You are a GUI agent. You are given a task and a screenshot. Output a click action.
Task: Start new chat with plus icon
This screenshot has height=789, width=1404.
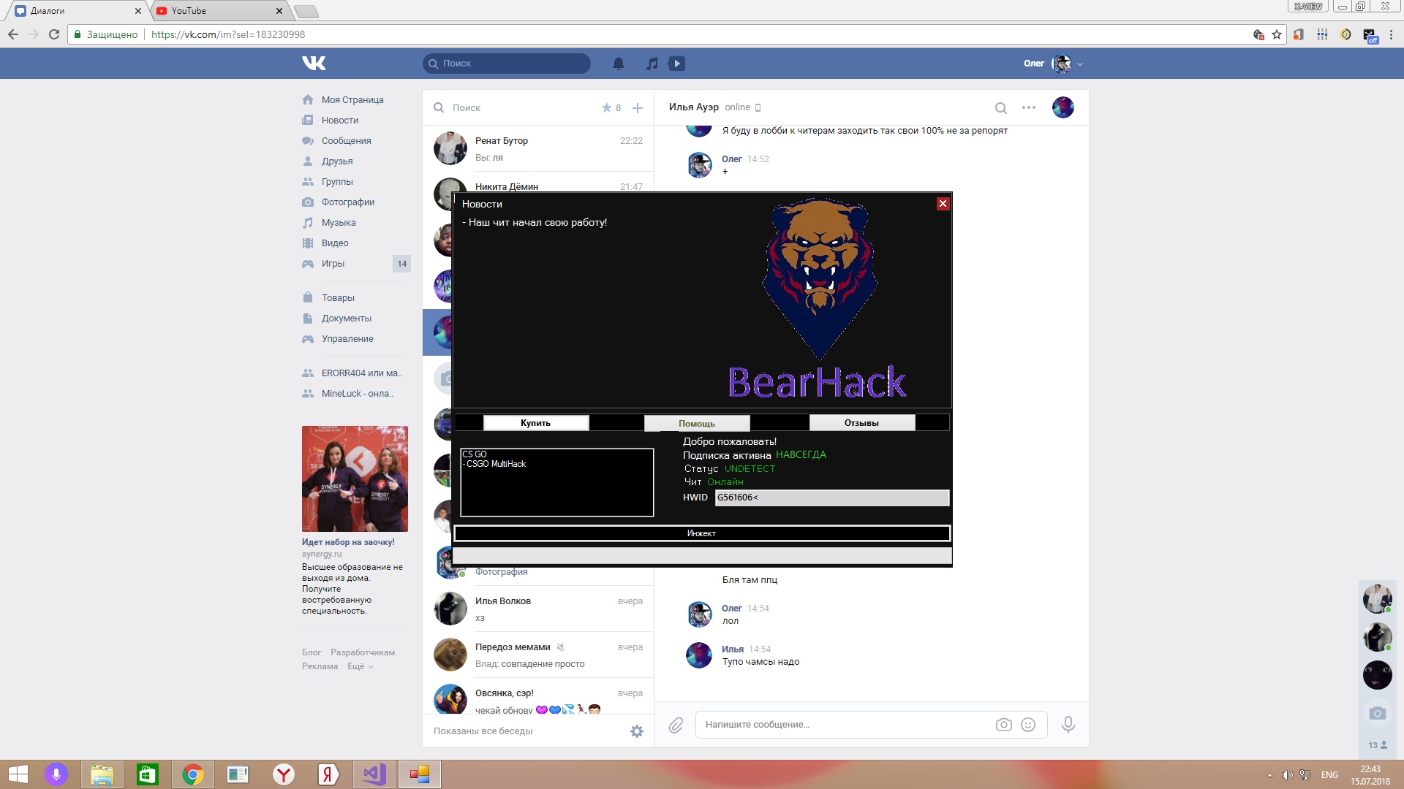pyautogui.click(x=638, y=108)
